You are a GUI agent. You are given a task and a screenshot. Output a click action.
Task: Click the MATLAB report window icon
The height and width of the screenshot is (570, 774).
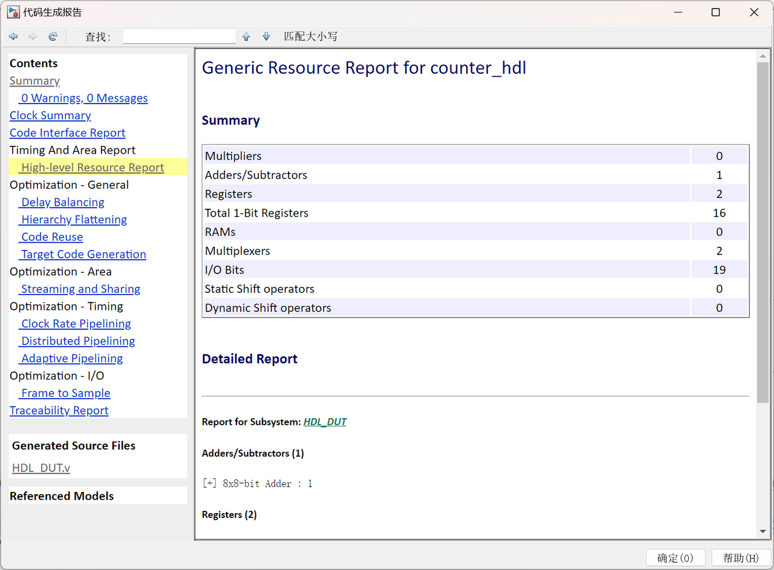(x=13, y=12)
